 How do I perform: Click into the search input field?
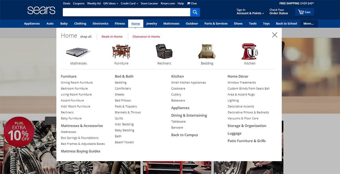(x=126, y=12)
